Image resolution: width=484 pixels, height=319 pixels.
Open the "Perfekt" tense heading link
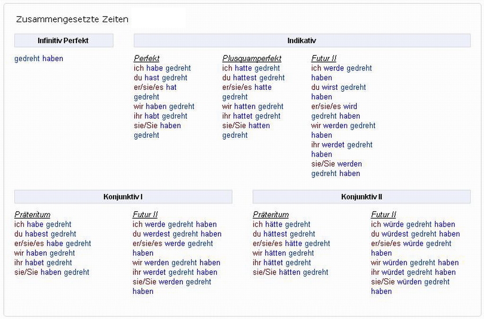click(147, 59)
